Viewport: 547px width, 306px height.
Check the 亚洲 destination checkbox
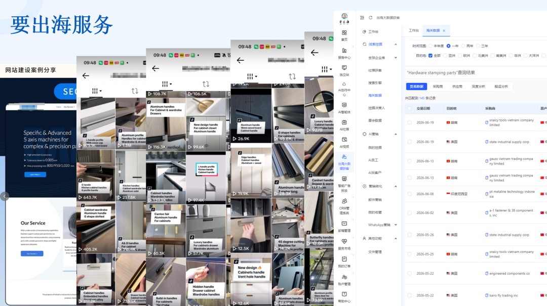(x=445, y=56)
